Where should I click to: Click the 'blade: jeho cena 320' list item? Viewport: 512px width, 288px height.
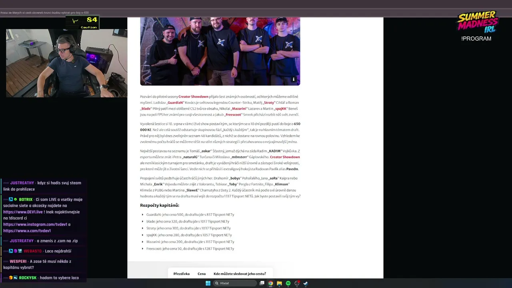188,221
